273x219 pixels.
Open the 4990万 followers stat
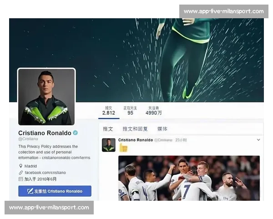[154, 111]
